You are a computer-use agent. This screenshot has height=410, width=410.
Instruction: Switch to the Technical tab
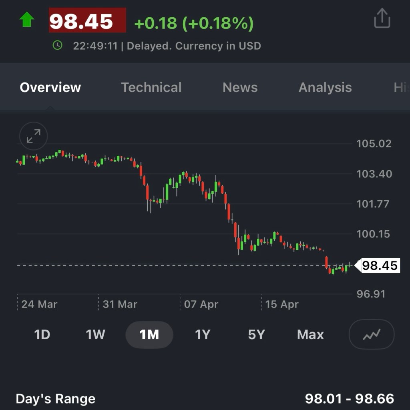click(x=151, y=87)
